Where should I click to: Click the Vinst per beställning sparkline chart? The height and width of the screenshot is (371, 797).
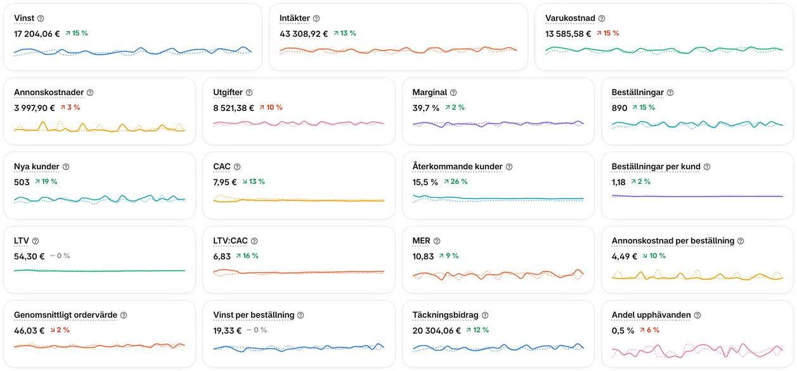pyautogui.click(x=299, y=348)
